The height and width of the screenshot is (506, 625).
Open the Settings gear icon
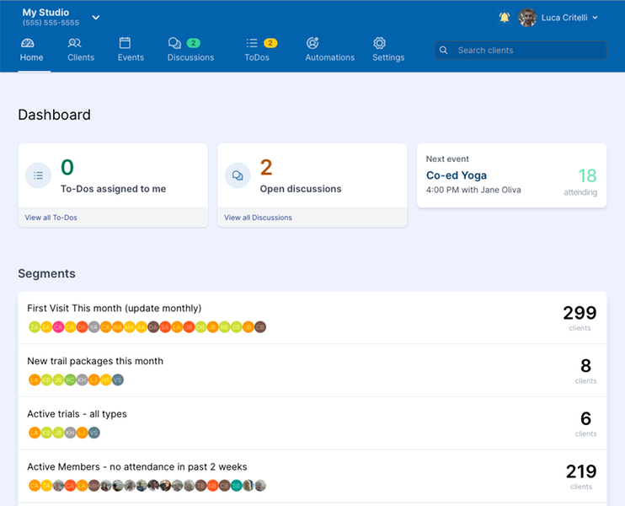coord(379,43)
